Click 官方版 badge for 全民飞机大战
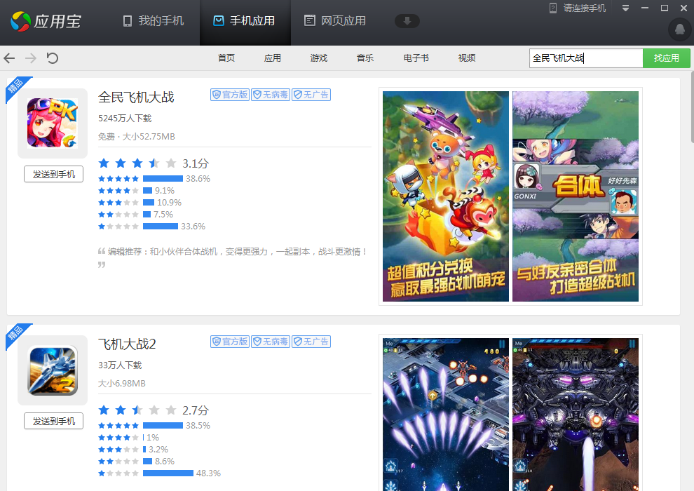694x491 pixels. [230, 95]
